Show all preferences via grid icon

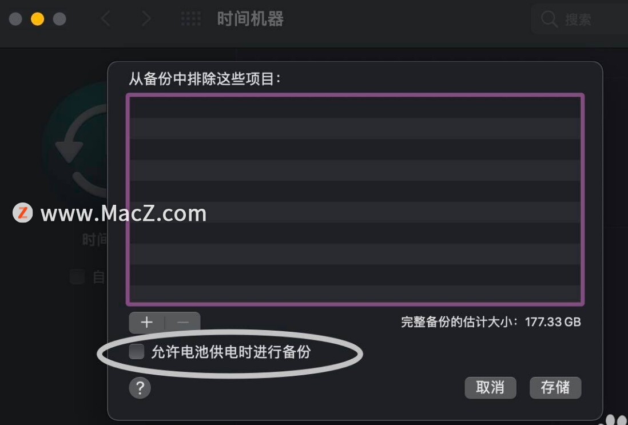190,19
